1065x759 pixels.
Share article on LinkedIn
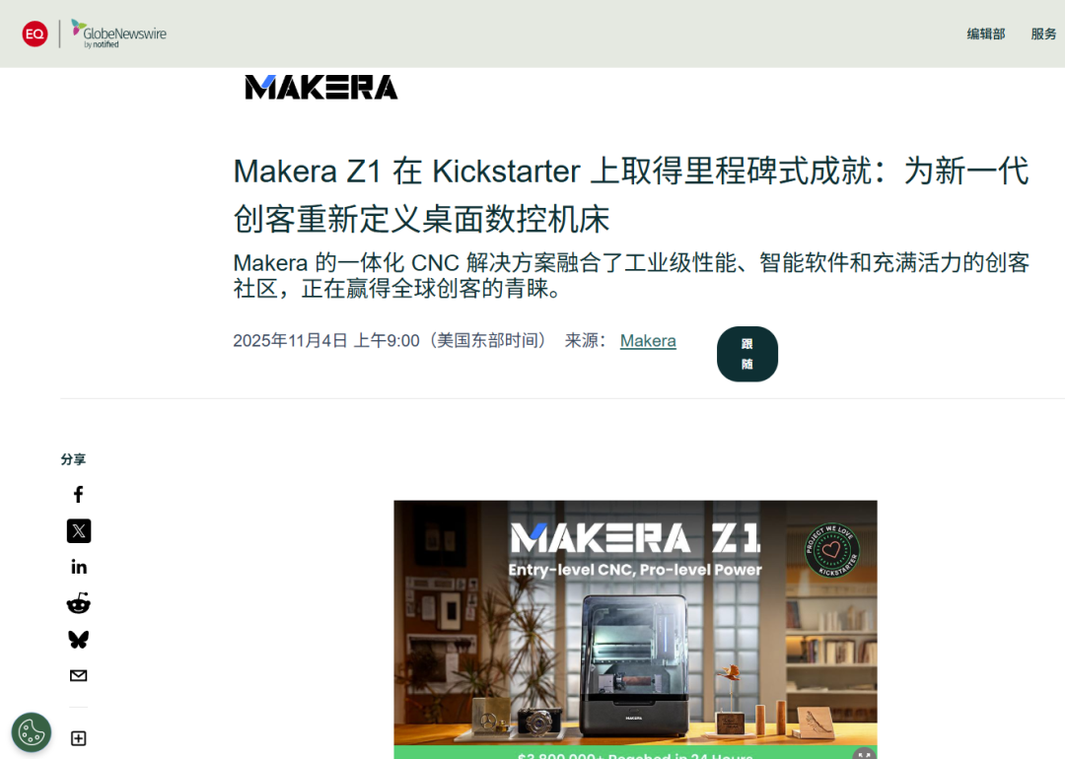tap(79, 567)
